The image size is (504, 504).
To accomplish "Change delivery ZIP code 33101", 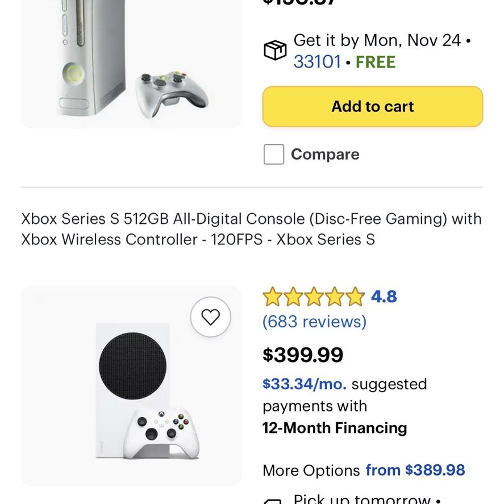I will (x=317, y=62).
